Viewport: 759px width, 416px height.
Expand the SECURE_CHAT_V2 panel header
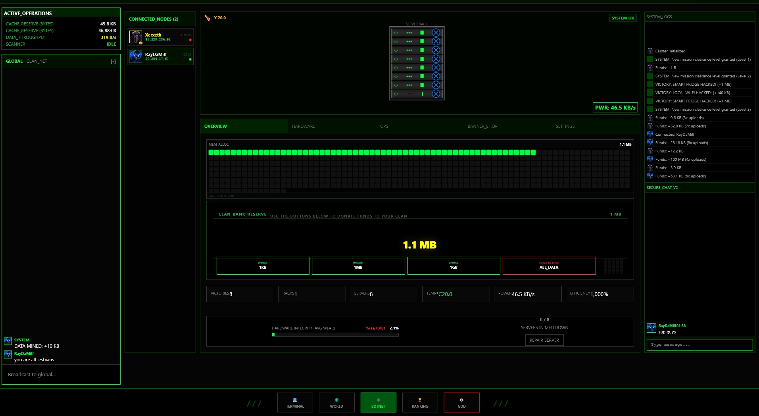(699, 187)
